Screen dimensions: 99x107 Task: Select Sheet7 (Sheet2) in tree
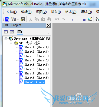(37, 73)
